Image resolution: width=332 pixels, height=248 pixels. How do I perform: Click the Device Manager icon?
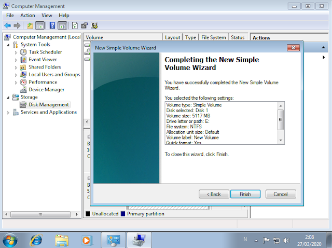23,90
